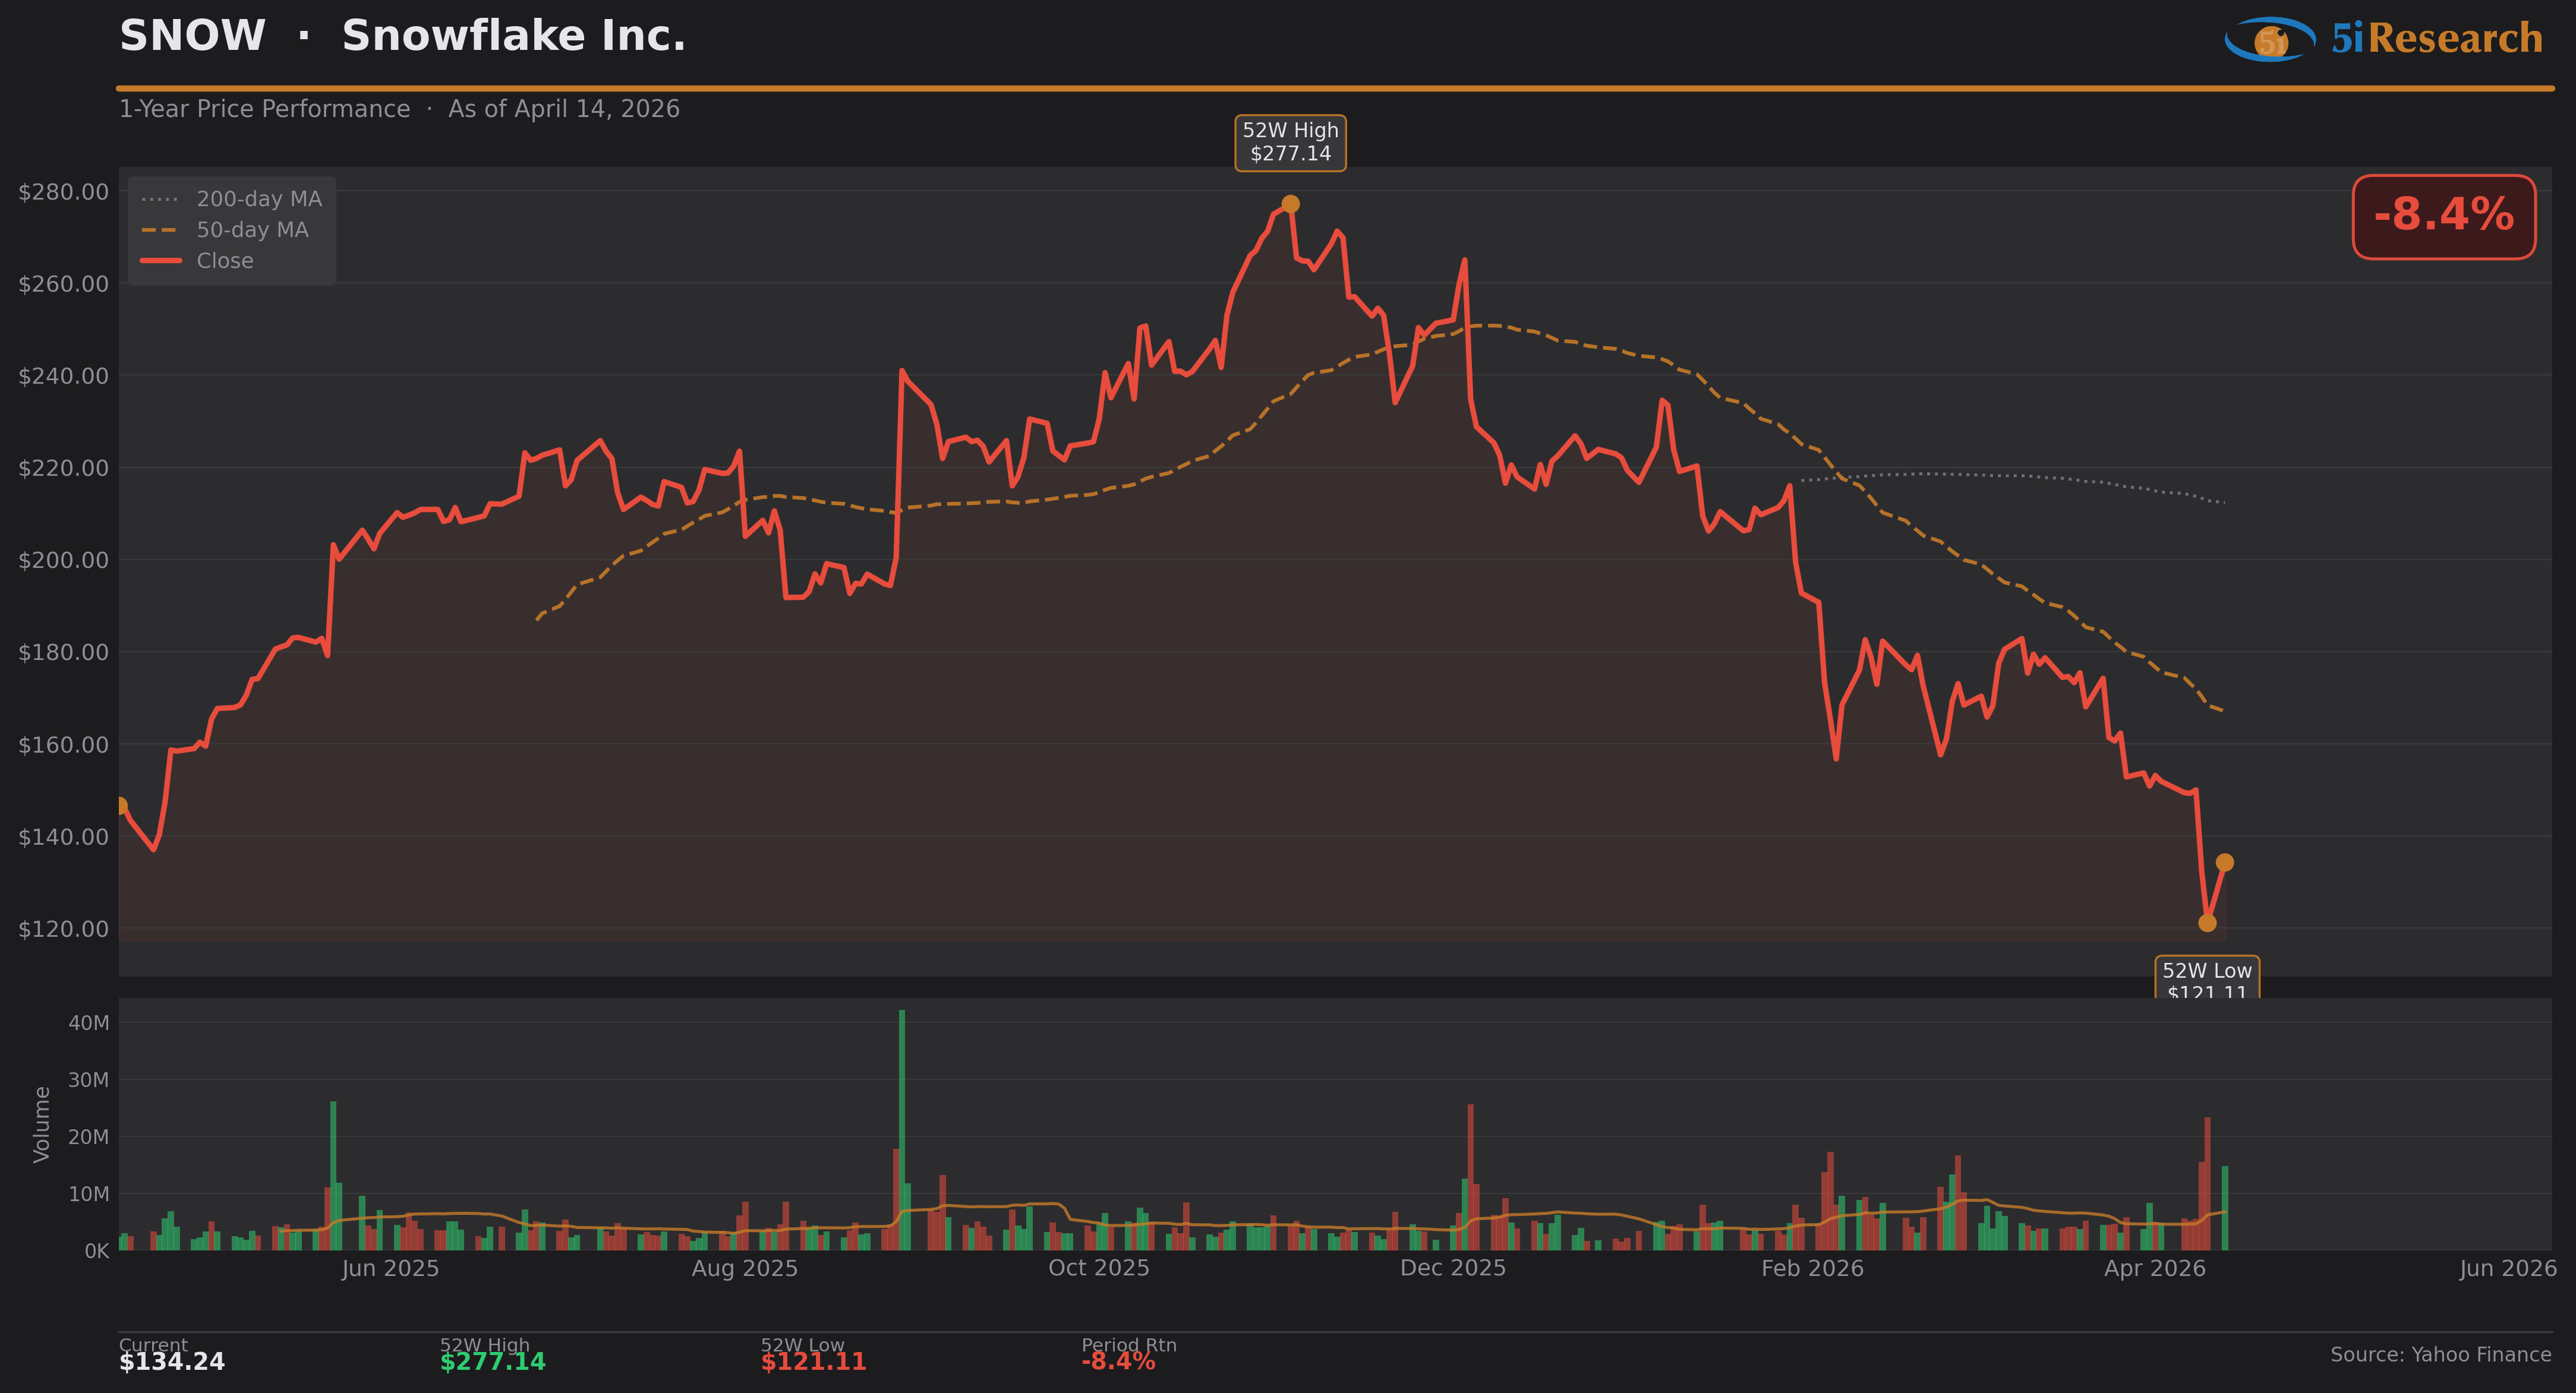2576x1393 pixels.
Task: Click the tall red volume bar in December 2025
Action: coord(1470,1176)
